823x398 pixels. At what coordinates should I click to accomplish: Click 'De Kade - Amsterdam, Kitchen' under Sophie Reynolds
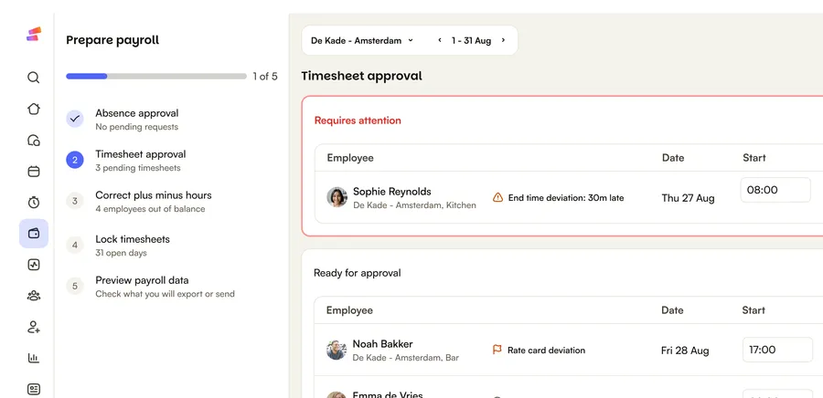pos(414,205)
